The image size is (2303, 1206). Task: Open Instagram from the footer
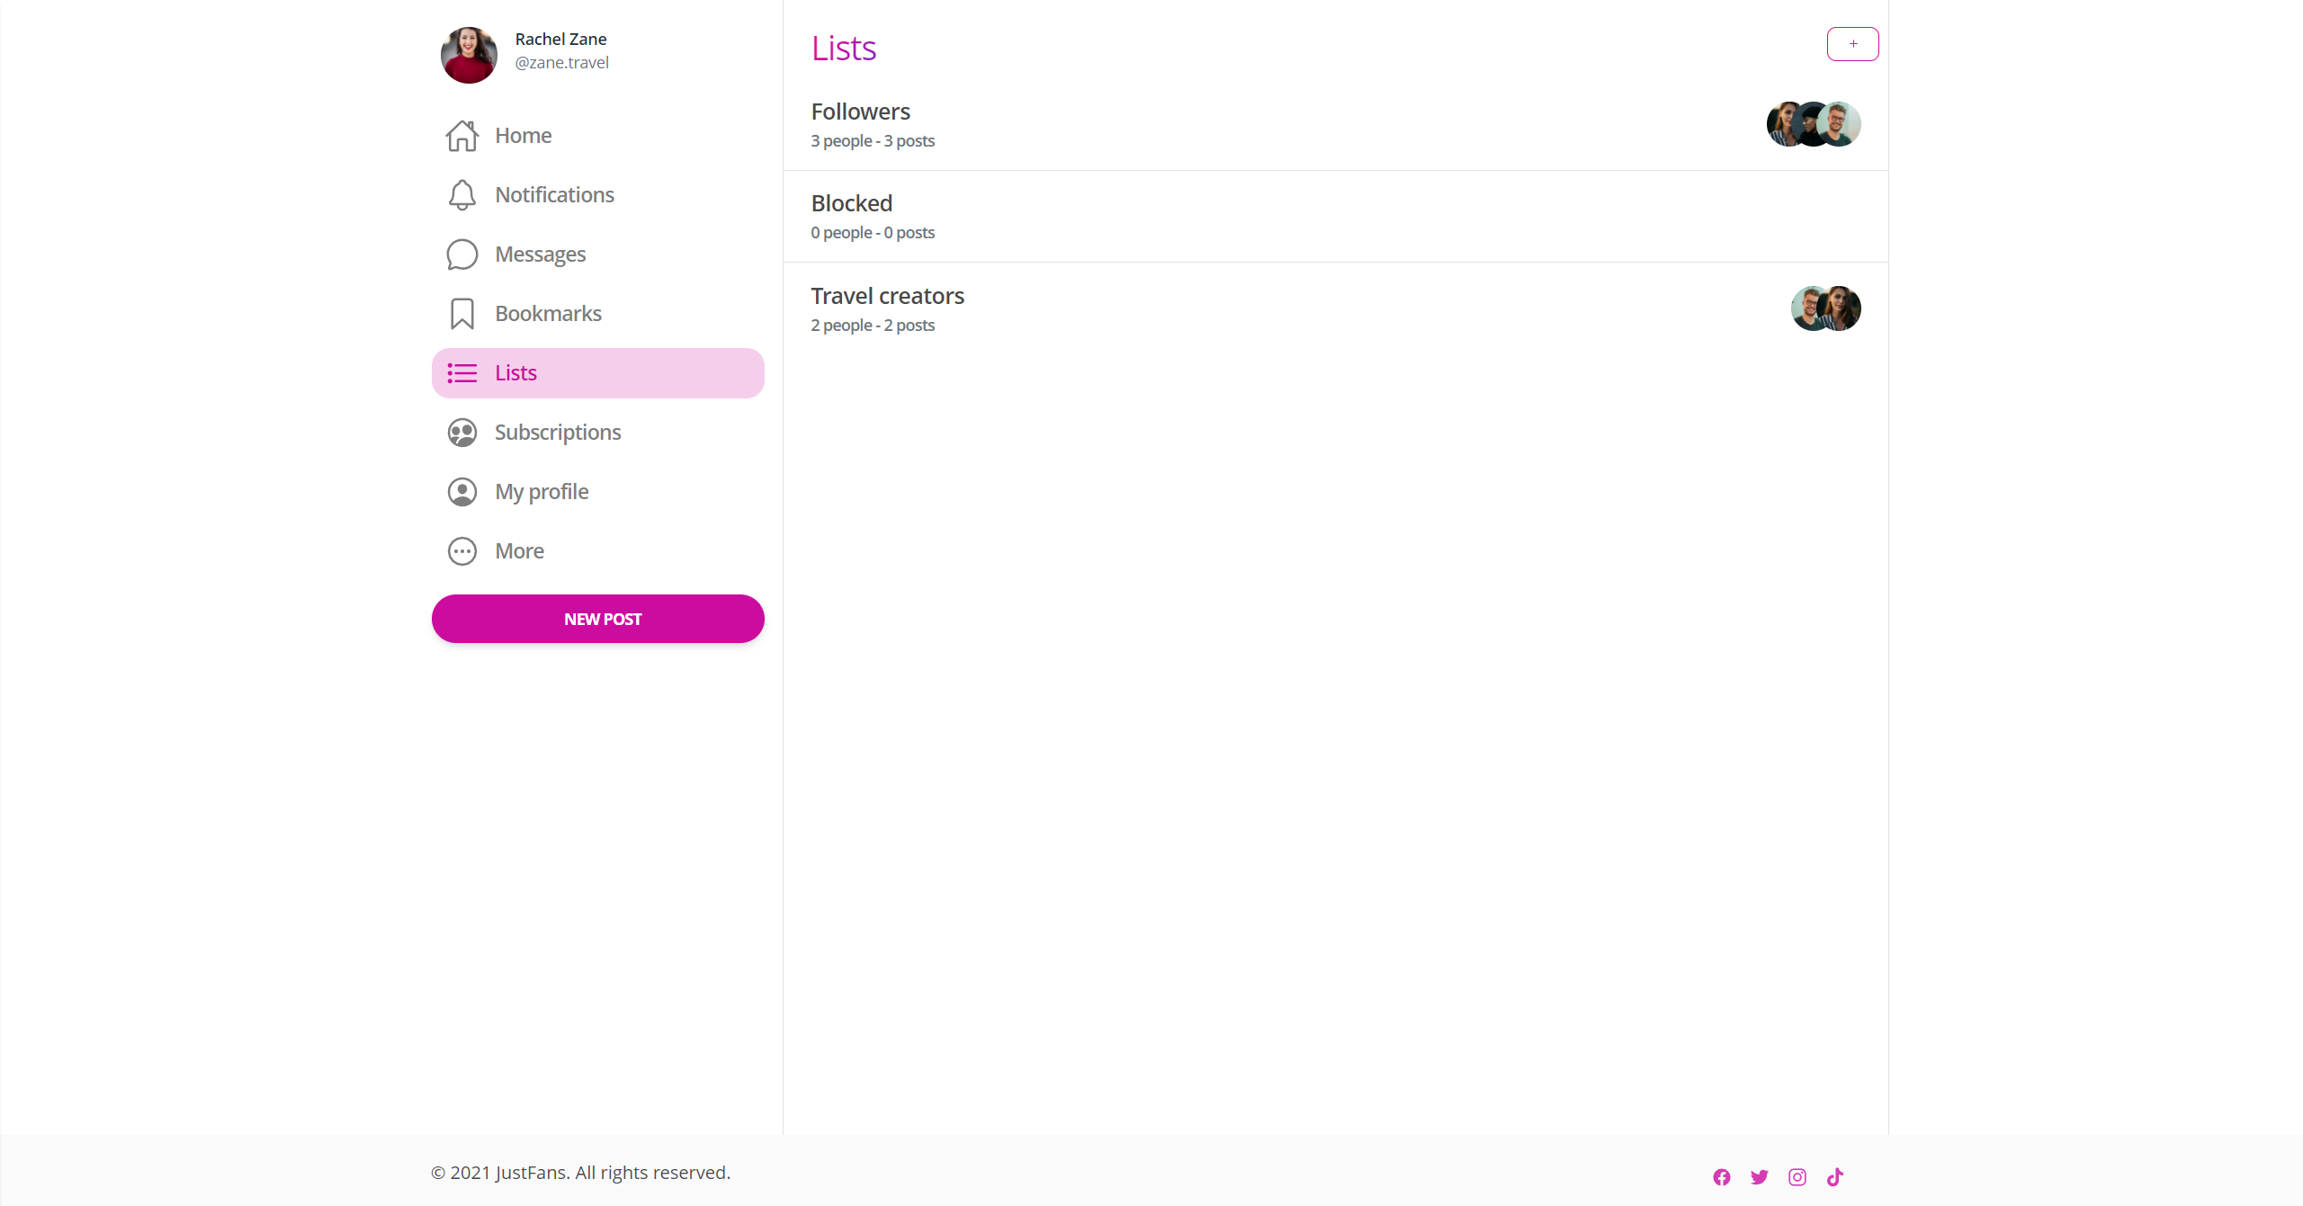click(x=1797, y=1176)
